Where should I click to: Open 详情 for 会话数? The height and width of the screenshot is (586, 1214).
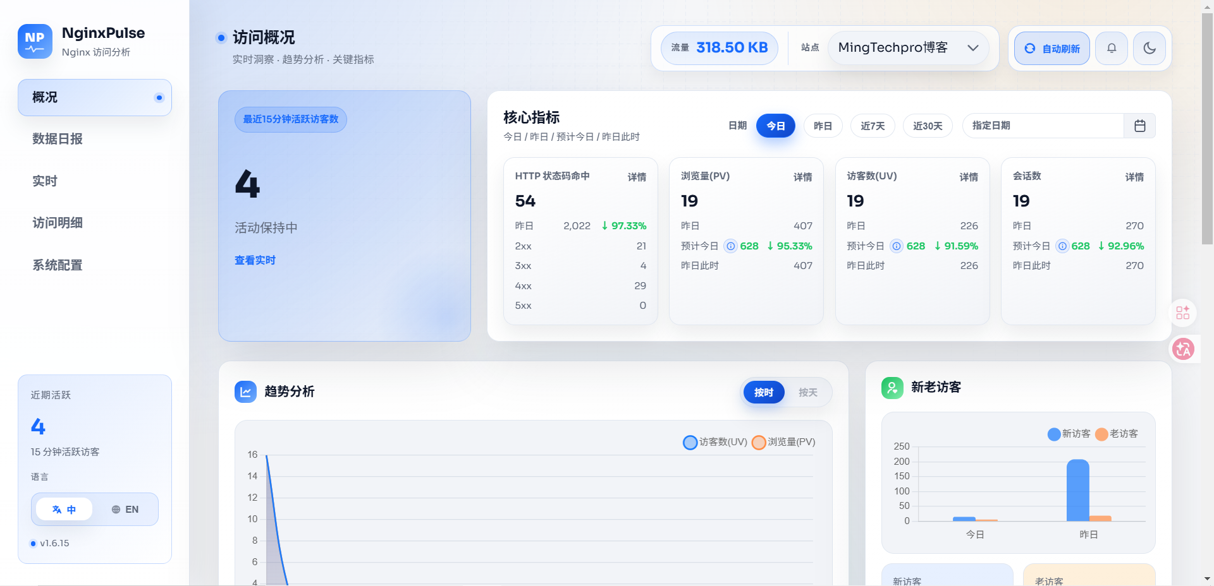(1134, 177)
